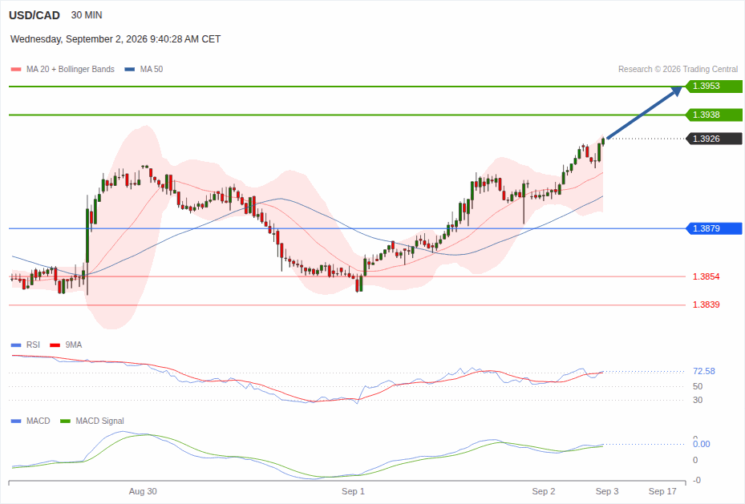This screenshot has height=504, width=745.
Task: Click the 30 MIN timeframe label
Action: click(87, 15)
